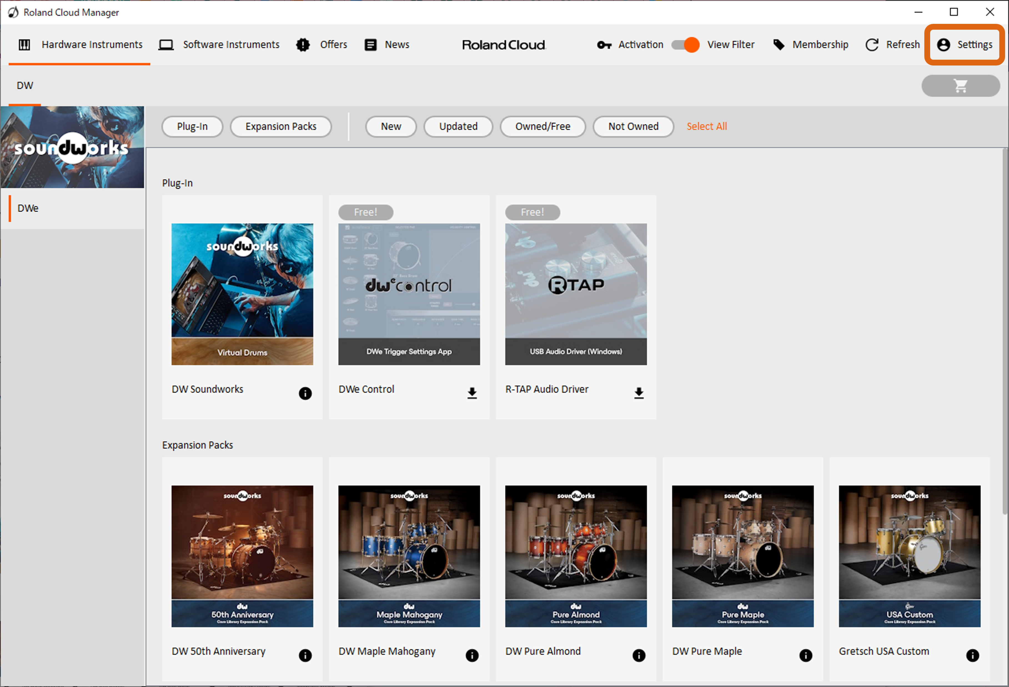Click the Free! badge on R-TAP
The height and width of the screenshot is (687, 1009).
(x=532, y=212)
